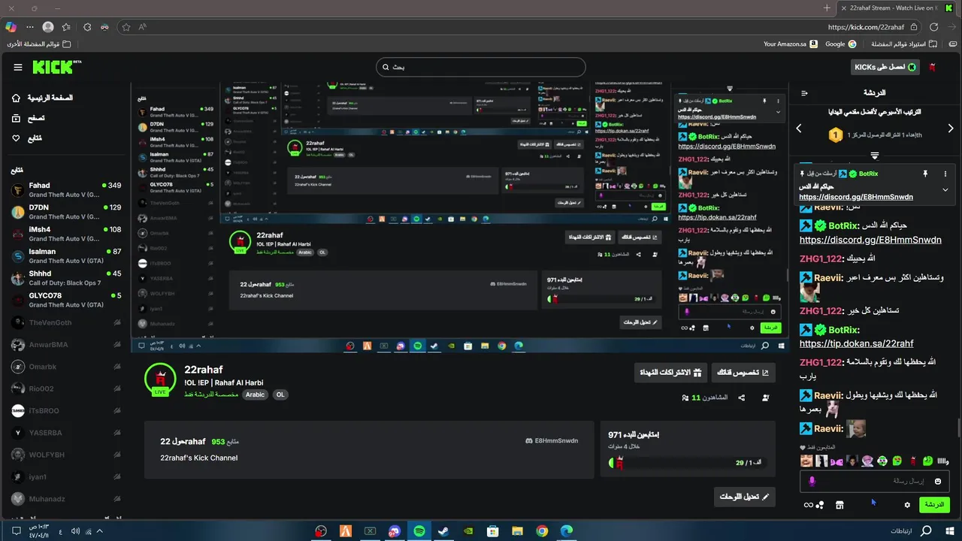
Task: Open chat settings with the gear icon
Action: tap(907, 505)
